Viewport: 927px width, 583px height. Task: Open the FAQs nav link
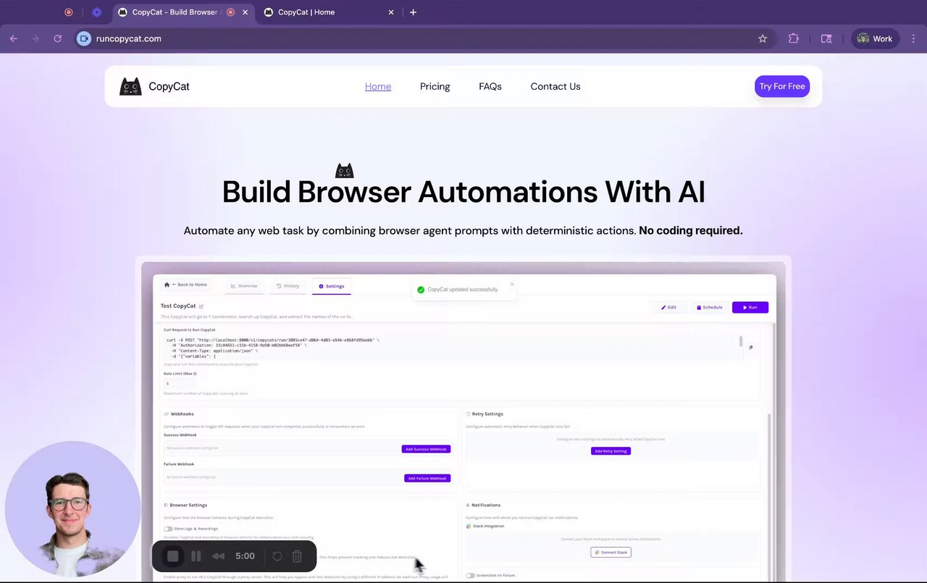490,86
